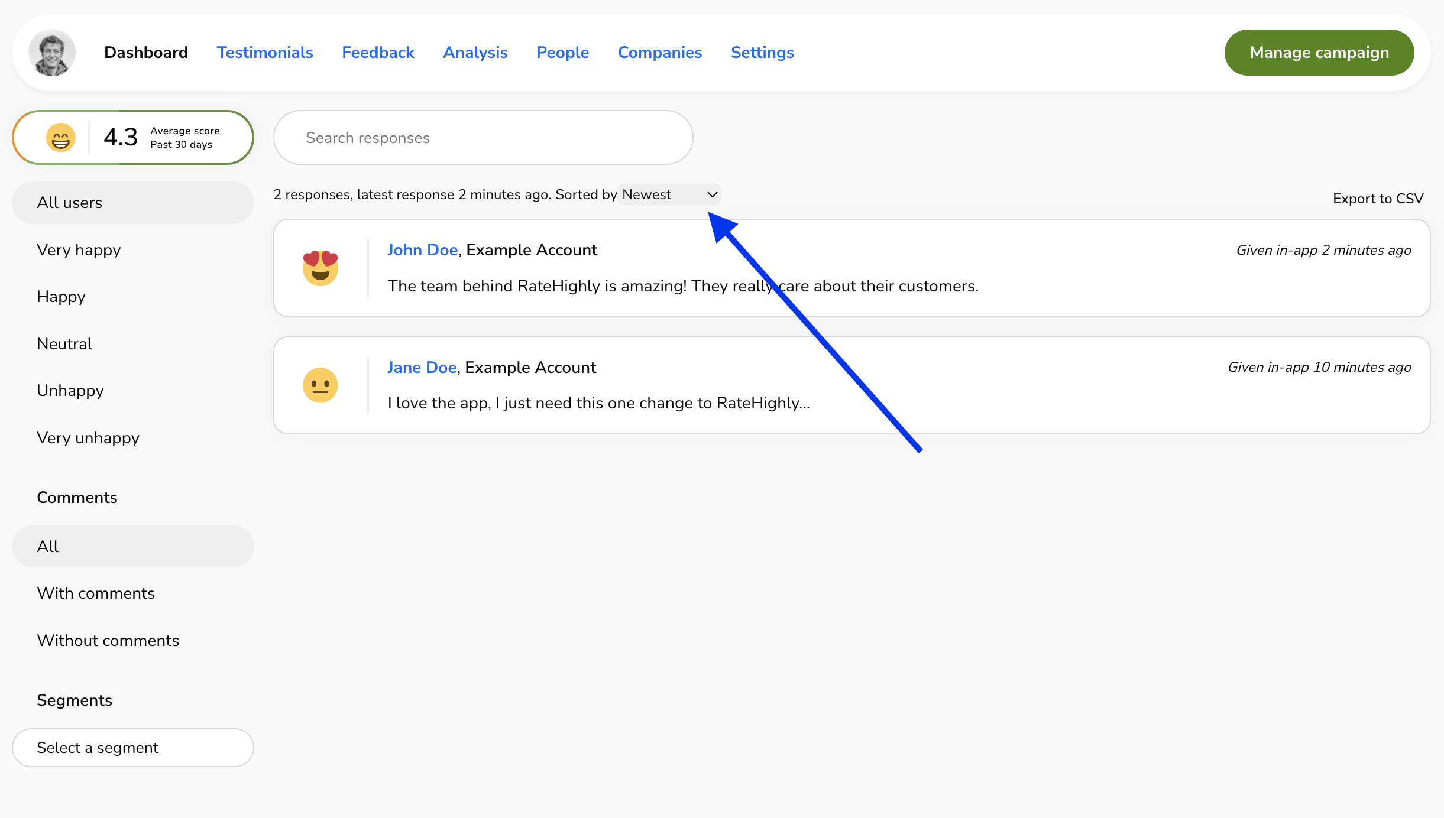
Task: Click the happy face emoji icon for John Doe
Action: click(x=319, y=268)
